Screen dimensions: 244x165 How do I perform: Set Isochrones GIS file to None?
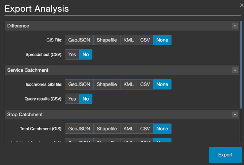(x=162, y=85)
